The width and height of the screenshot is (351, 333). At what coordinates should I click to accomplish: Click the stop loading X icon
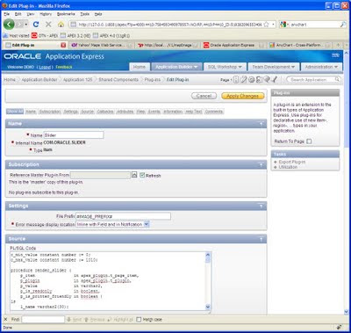click(48, 25)
